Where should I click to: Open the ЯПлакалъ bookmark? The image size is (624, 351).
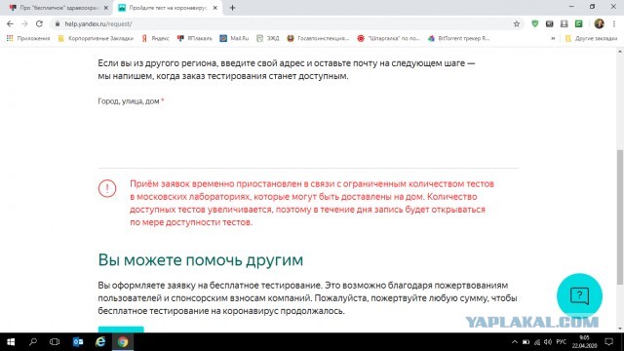coord(195,38)
